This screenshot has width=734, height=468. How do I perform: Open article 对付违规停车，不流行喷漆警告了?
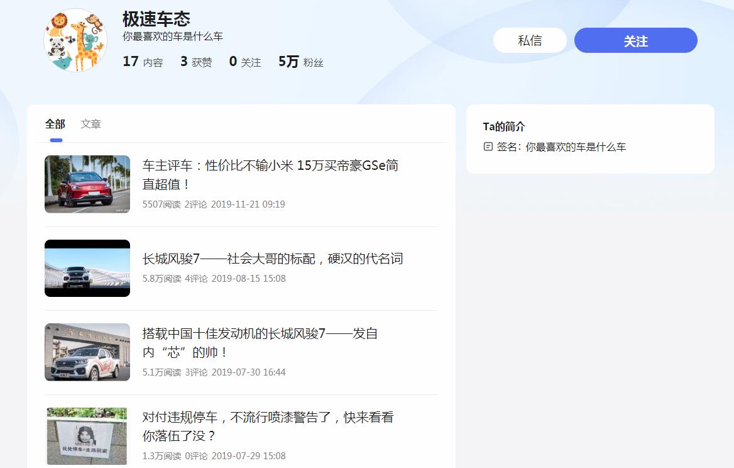tap(268, 426)
